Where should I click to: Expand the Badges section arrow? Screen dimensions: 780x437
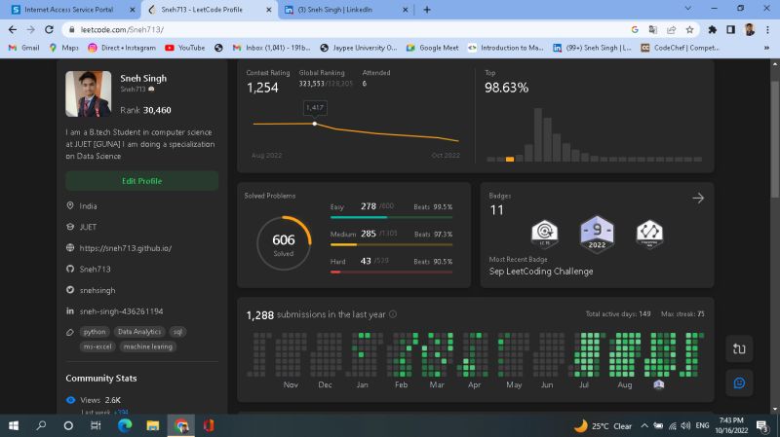698,198
